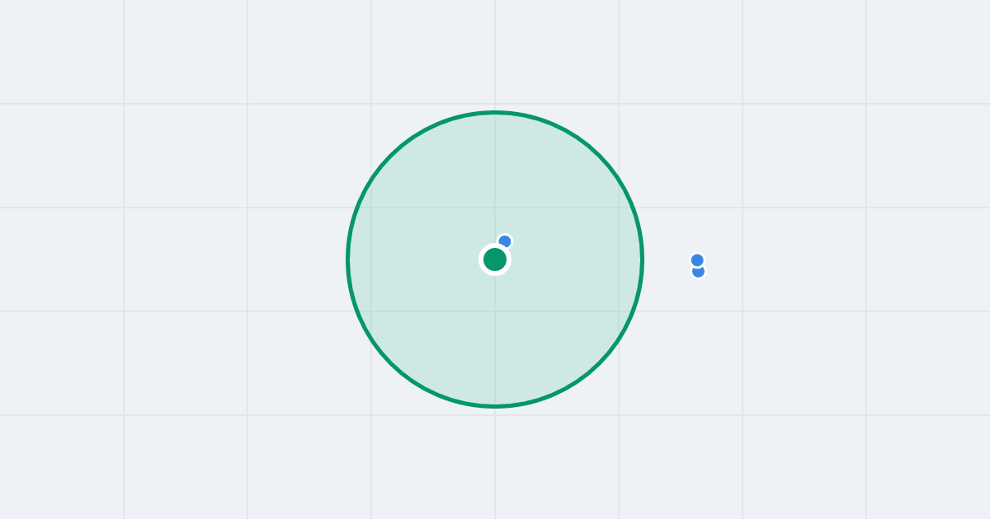Click shaded area midway between center marker and circle's left edge

tap(422, 259)
